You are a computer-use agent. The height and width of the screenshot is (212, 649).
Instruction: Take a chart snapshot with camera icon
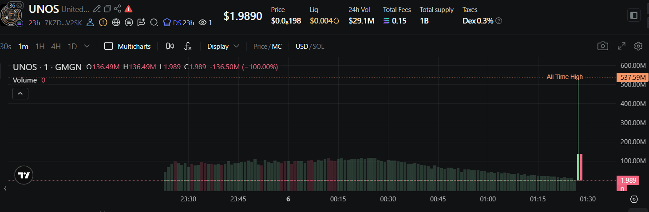pos(602,46)
